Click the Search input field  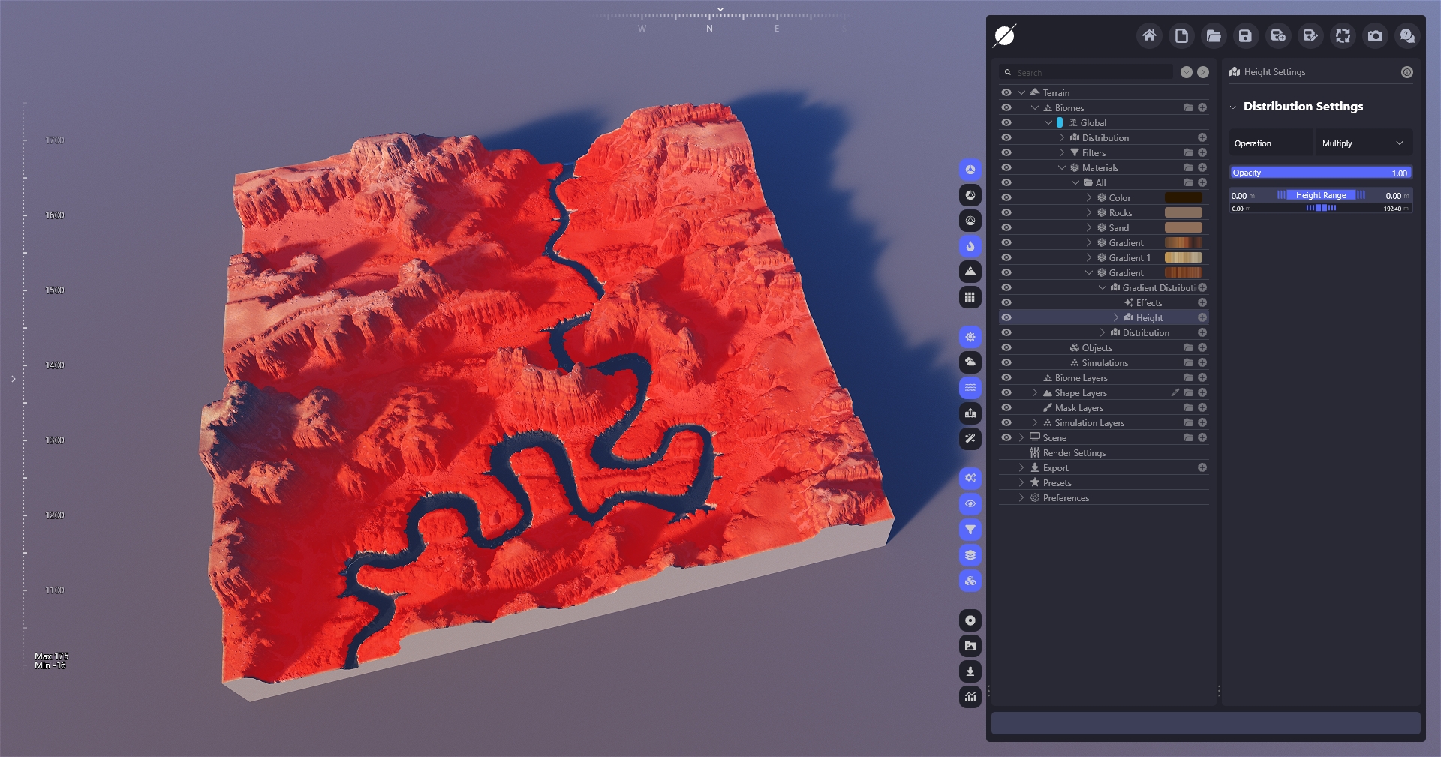click(x=1092, y=73)
